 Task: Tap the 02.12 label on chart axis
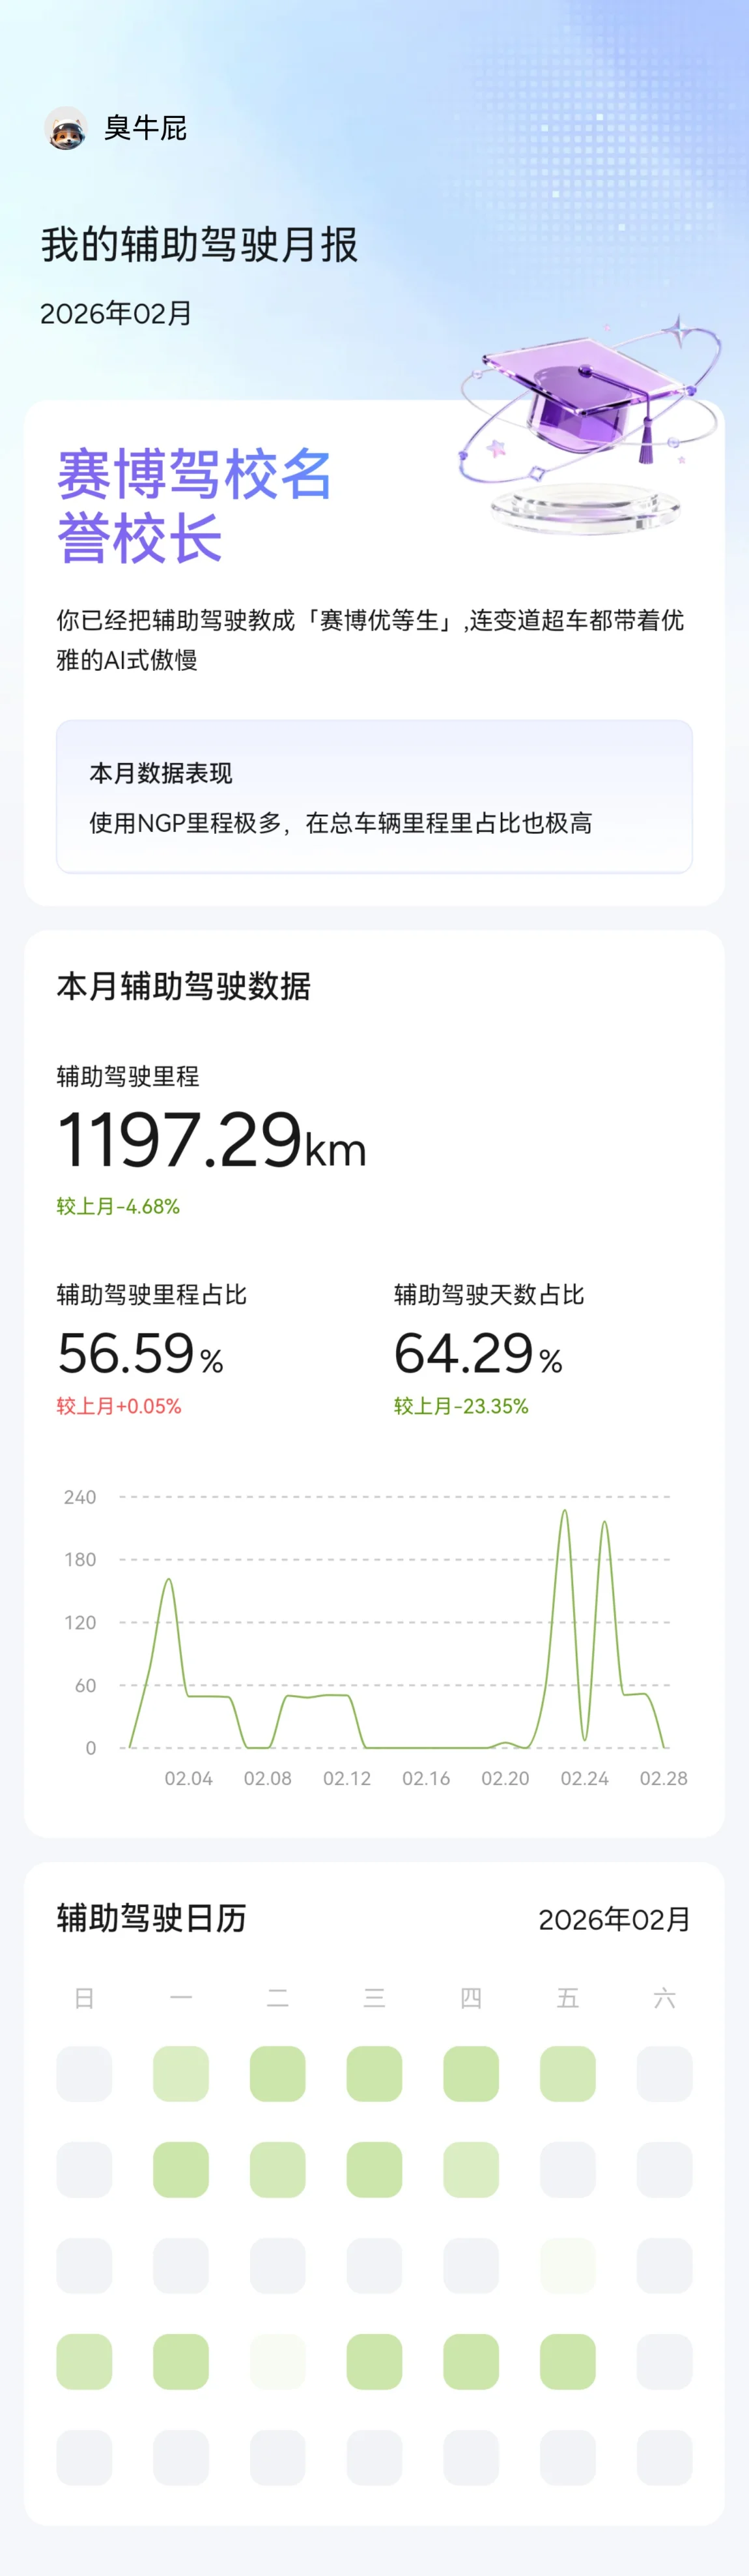(x=346, y=1779)
